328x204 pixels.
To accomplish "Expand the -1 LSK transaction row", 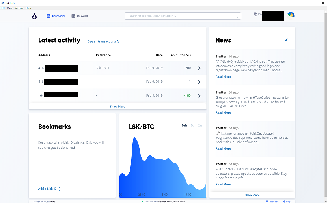I will (x=199, y=82).
